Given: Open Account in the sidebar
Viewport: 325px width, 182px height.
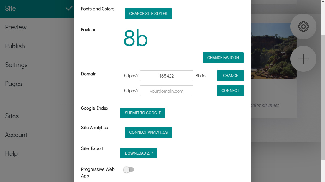Looking at the screenshot, I should click(x=16, y=135).
